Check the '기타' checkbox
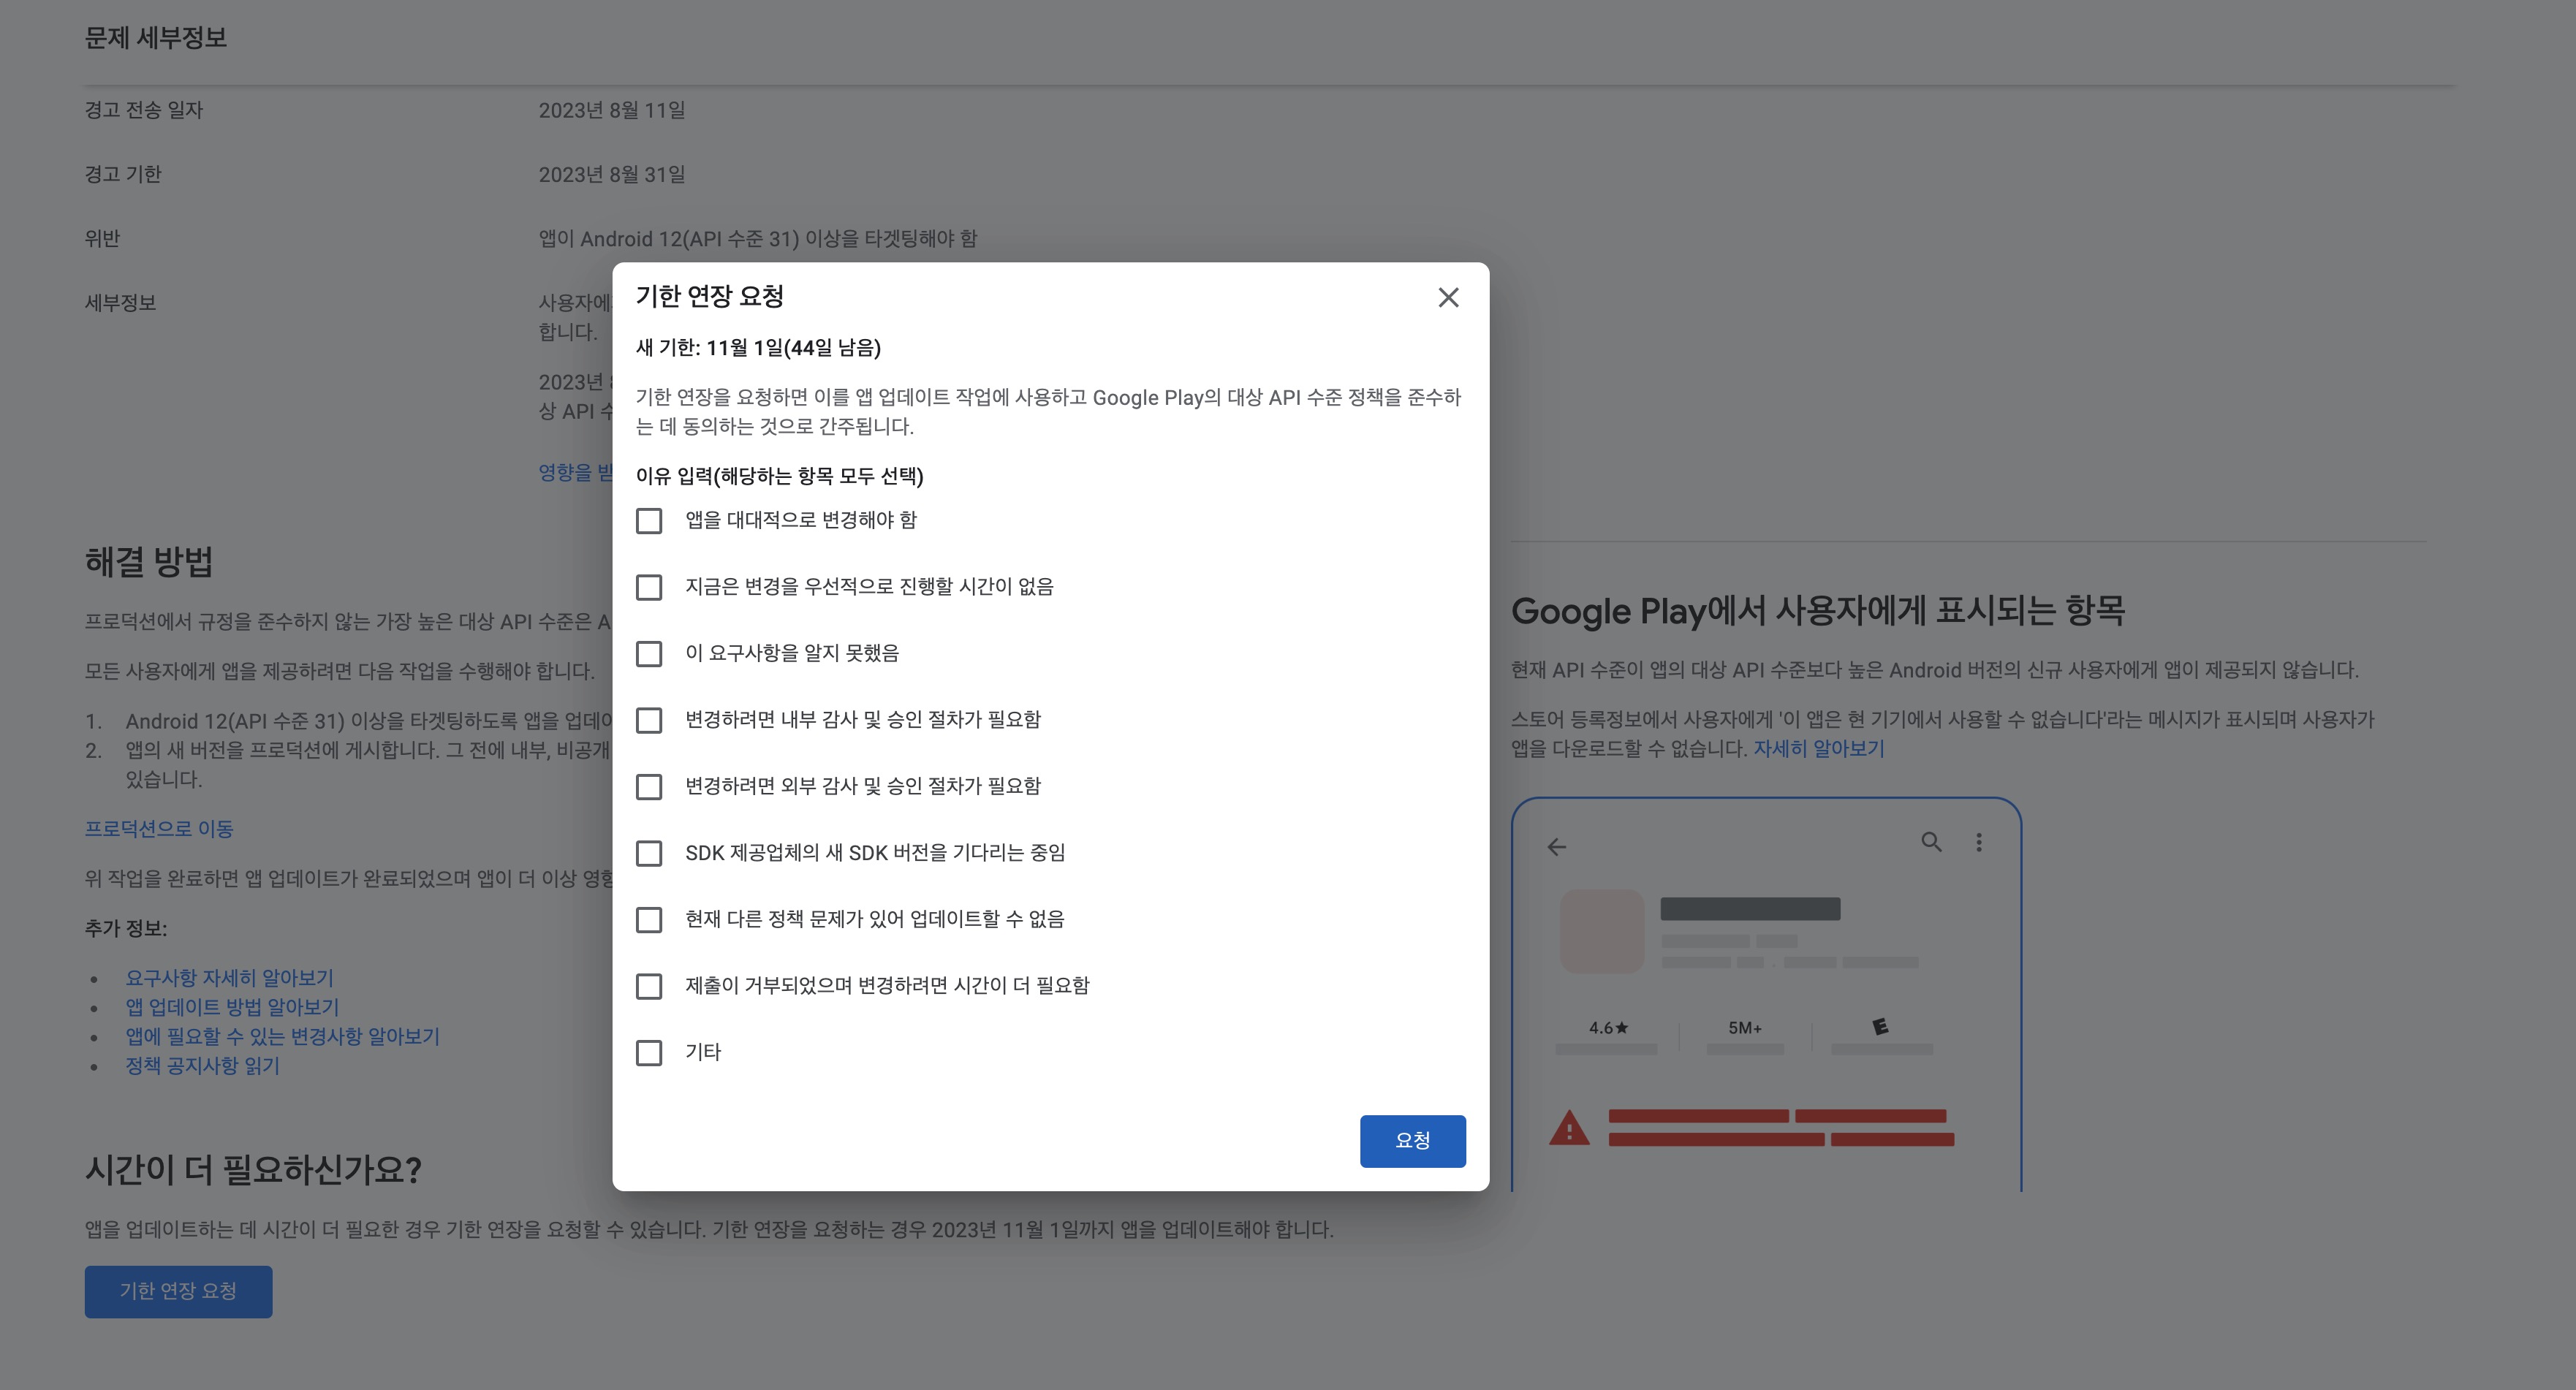The height and width of the screenshot is (1390, 2576). (649, 1053)
